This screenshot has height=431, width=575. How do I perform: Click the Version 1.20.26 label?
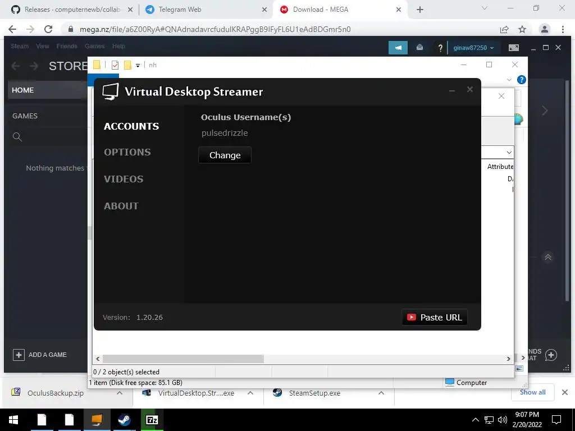pyautogui.click(x=133, y=318)
